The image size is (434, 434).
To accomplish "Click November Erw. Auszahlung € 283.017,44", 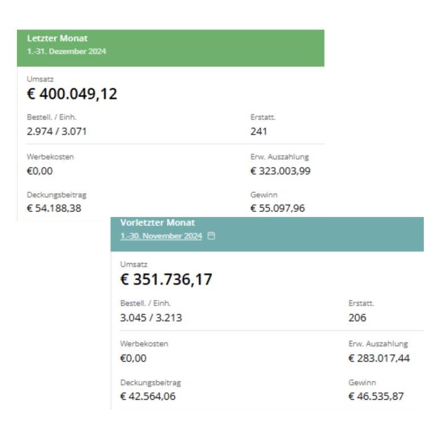I will coord(379,358).
